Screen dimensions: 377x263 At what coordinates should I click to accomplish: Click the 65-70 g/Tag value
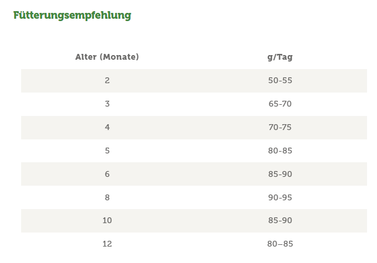tap(280, 104)
